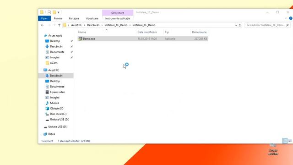Expand address bar history dropdown
The width and height of the screenshot is (293, 165).
click(236, 25)
